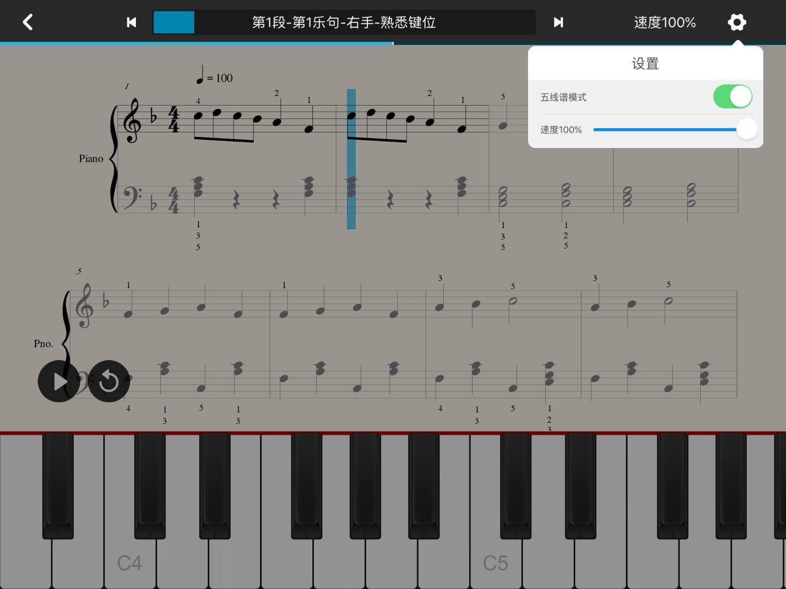Viewport: 786px width, 589px height.
Task: Jump to the previous practice segment
Action: 131,22
